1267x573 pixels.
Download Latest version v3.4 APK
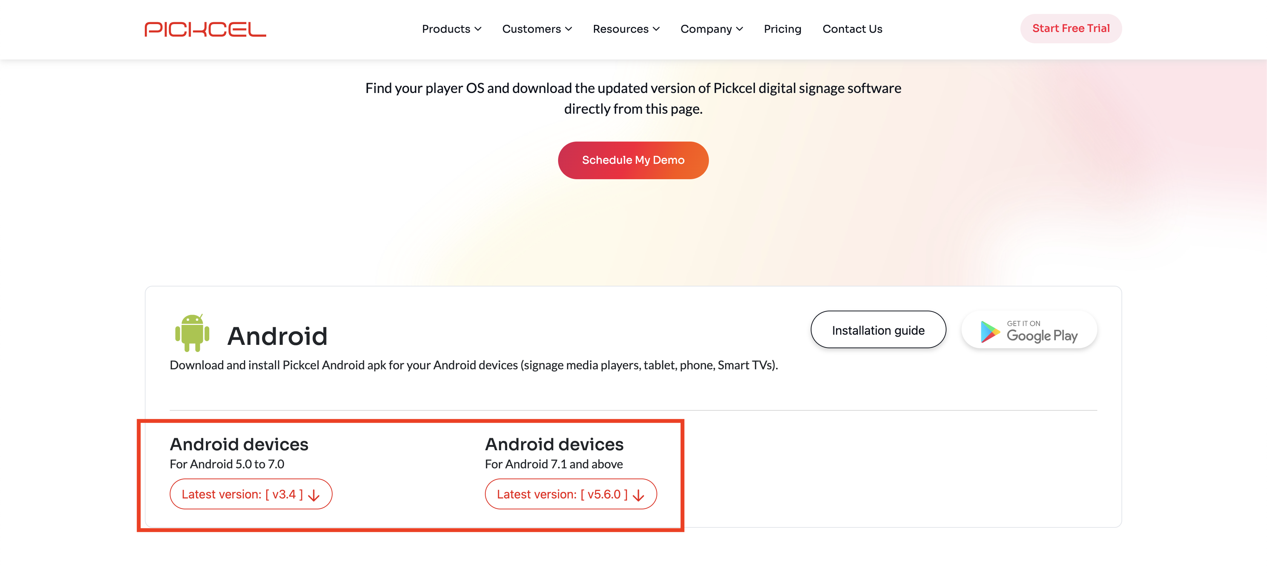coord(242,494)
